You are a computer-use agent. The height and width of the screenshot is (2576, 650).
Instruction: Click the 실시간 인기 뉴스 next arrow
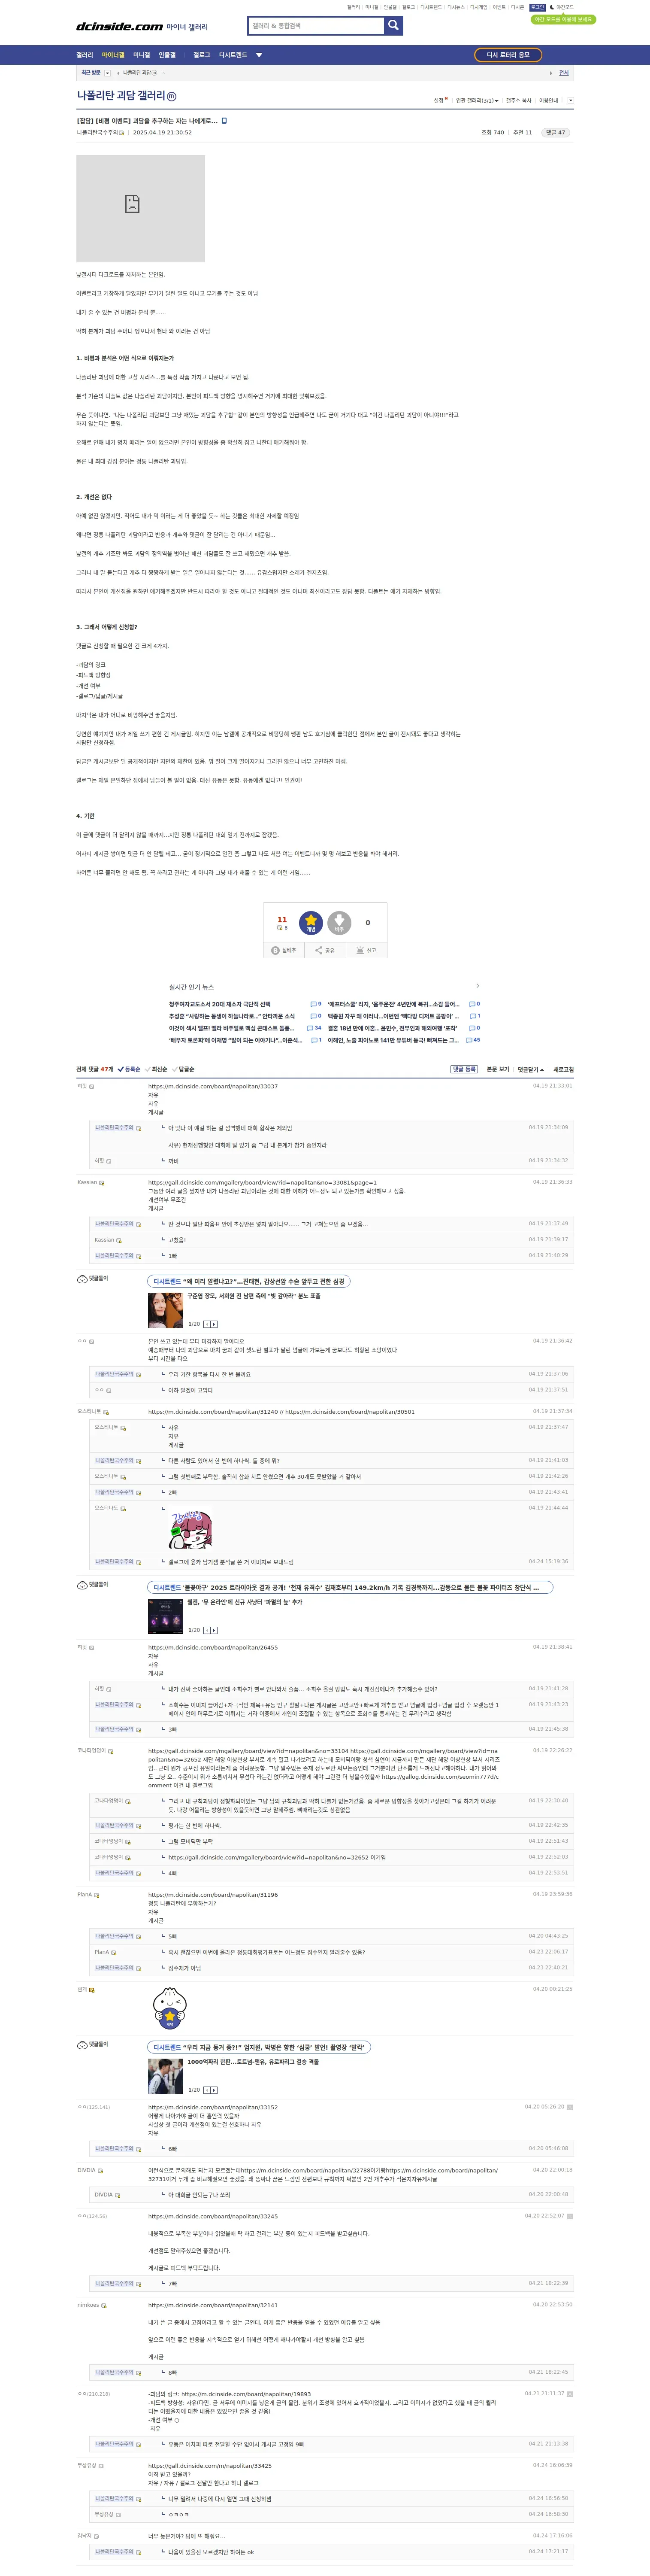click(477, 986)
